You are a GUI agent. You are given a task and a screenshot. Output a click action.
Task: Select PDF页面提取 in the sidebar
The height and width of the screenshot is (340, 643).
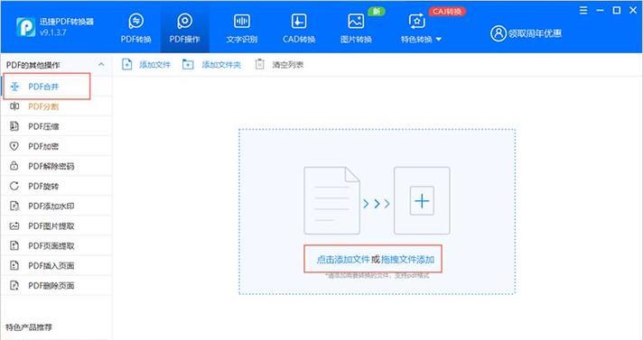(x=56, y=246)
